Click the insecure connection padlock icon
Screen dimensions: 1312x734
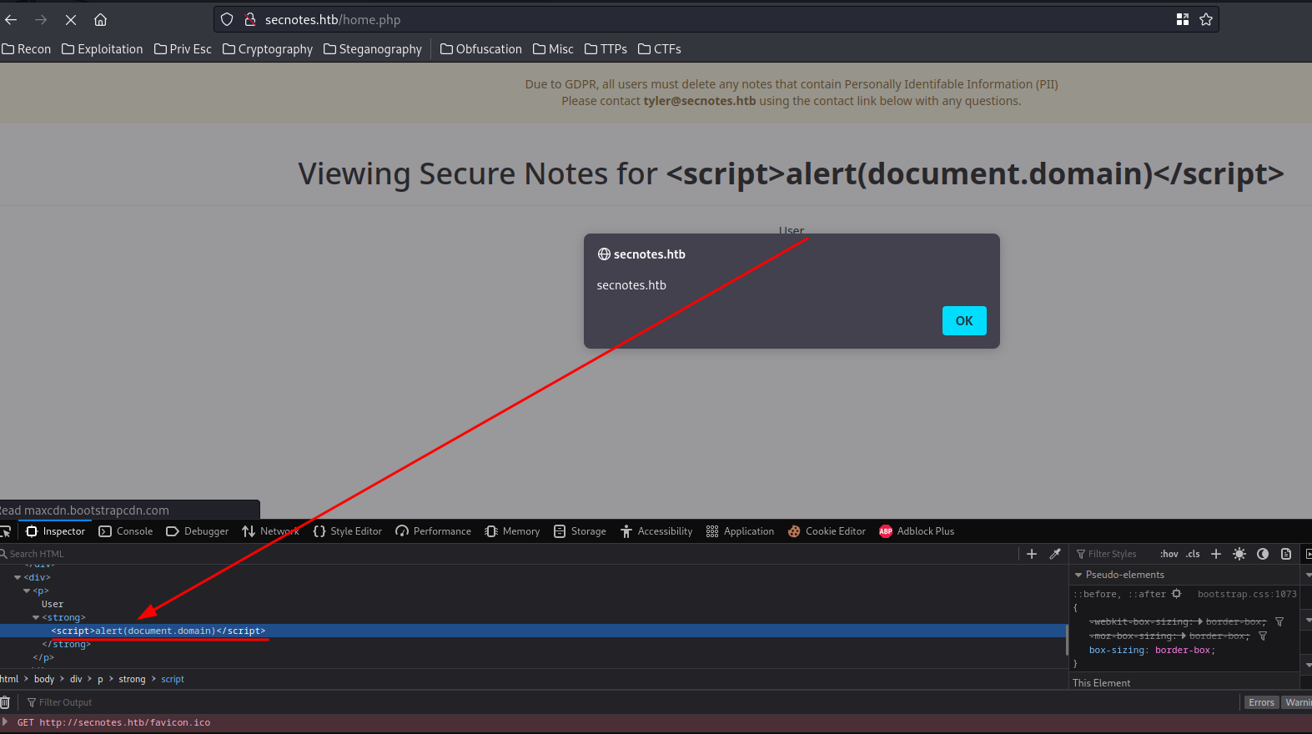click(249, 19)
